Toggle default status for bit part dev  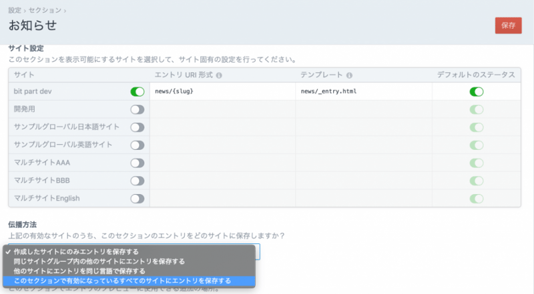pyautogui.click(x=477, y=91)
